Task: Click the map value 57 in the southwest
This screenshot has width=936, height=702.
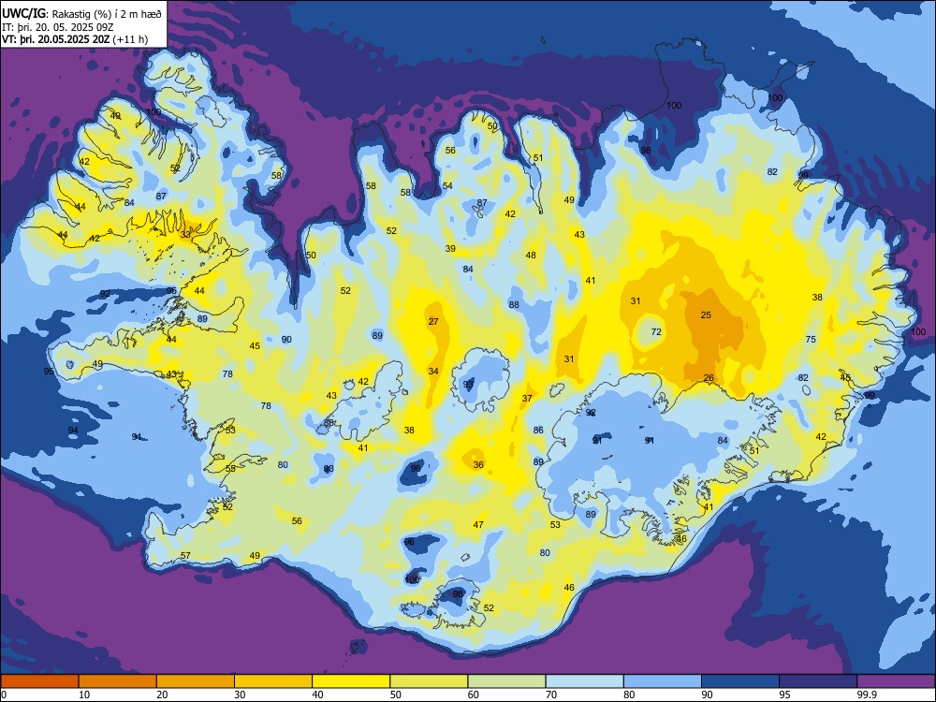Action: (185, 556)
